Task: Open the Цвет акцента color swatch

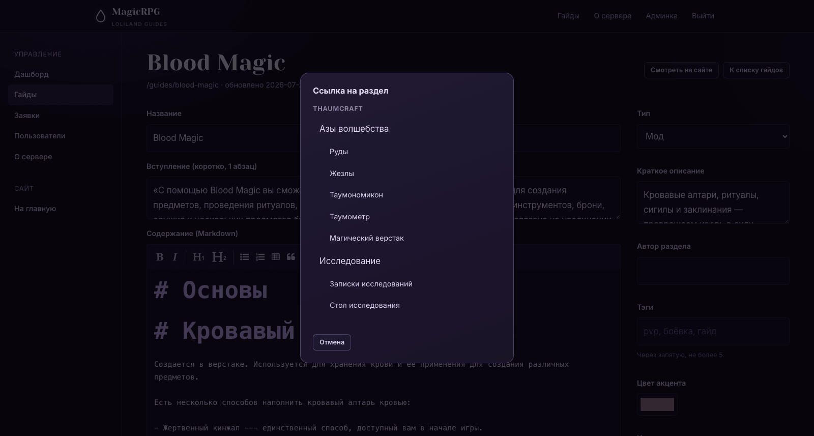Action: pos(657,404)
